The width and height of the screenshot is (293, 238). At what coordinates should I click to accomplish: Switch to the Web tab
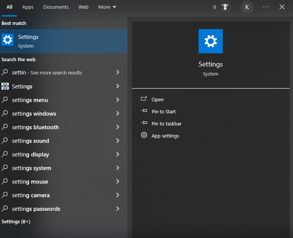point(83,7)
